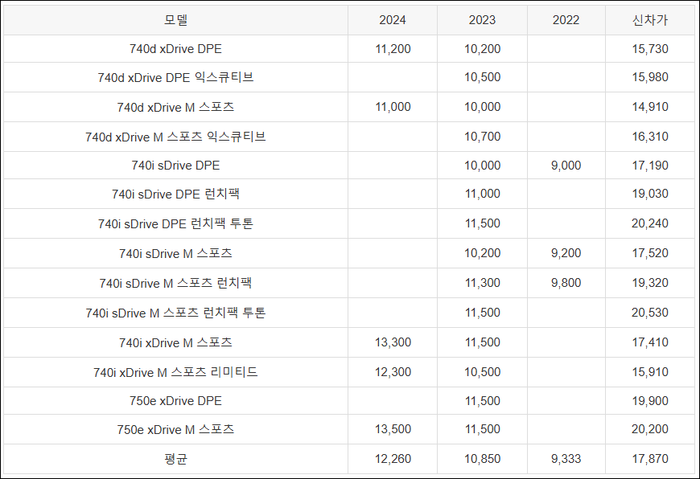Click new-car price 15,910
Image resolution: width=700 pixels, height=479 pixels.
[x=650, y=372]
